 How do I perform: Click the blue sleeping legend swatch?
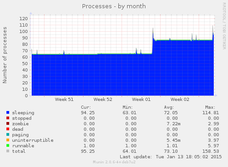coord(8,112)
